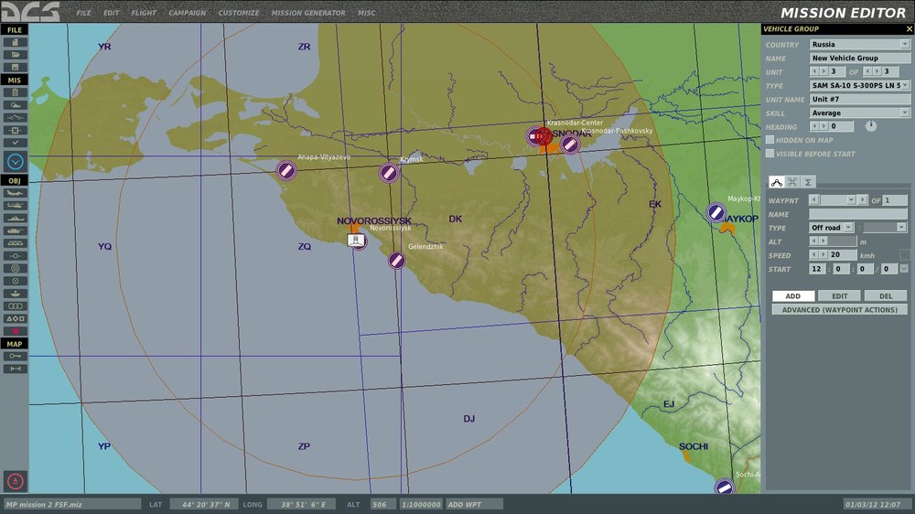Image resolution: width=915 pixels, height=514 pixels.
Task: Select the map distance ruler tool
Action: [x=16, y=369]
